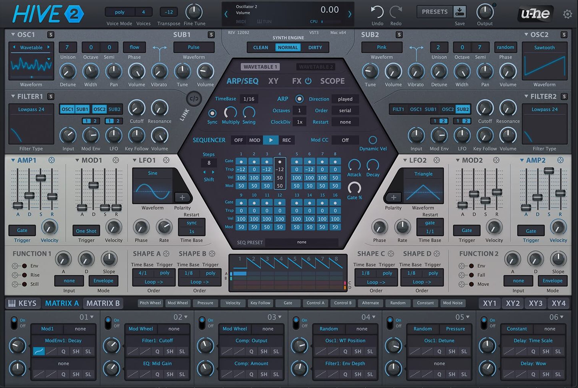
Task: Click the Shape D drag target icon
Action: coord(437,254)
